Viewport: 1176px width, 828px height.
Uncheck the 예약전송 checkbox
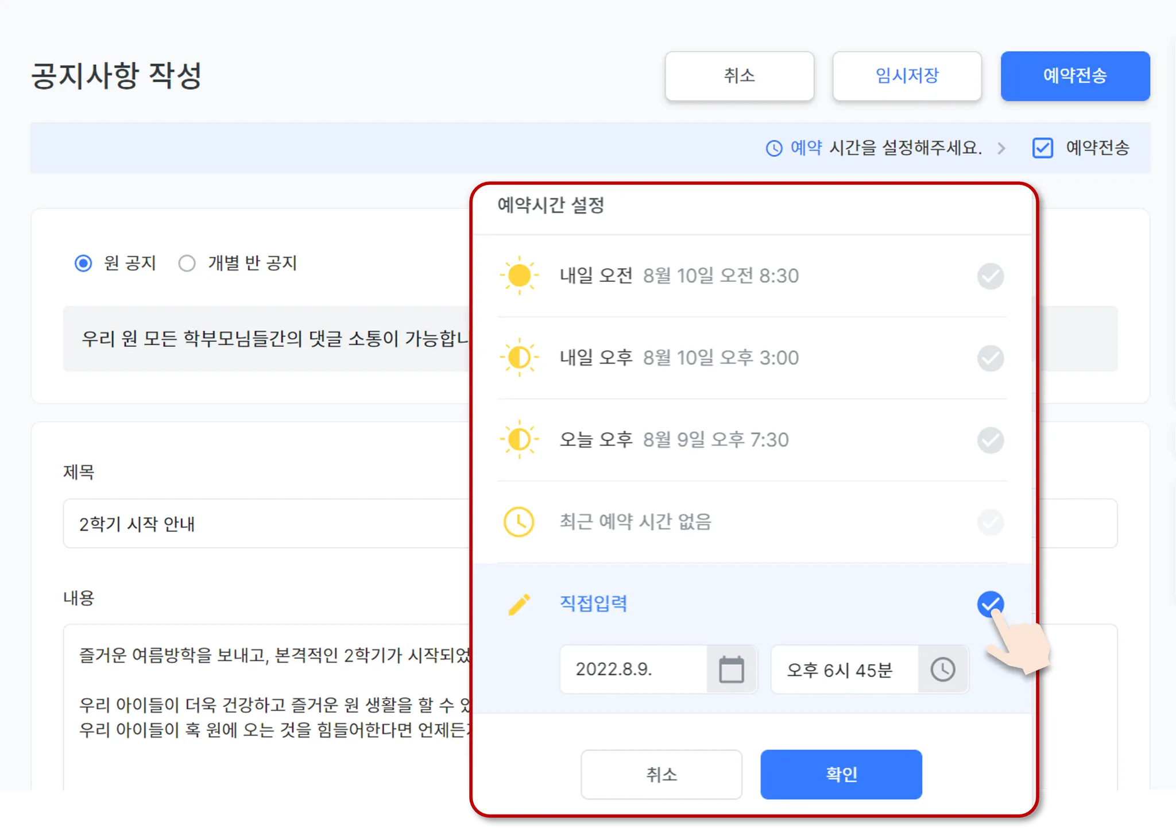click(1042, 148)
